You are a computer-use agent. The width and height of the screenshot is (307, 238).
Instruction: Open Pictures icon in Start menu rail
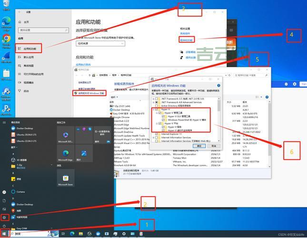click(x=4, y=209)
